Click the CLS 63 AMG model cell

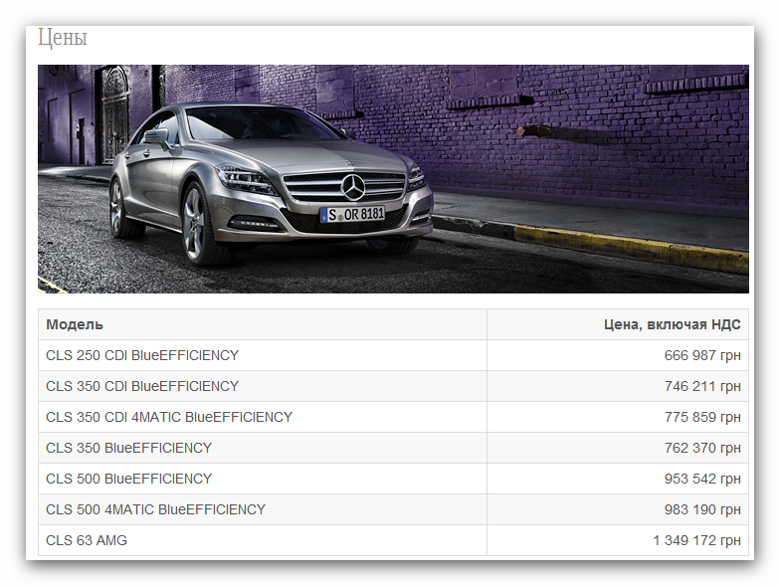pyautogui.click(x=263, y=540)
